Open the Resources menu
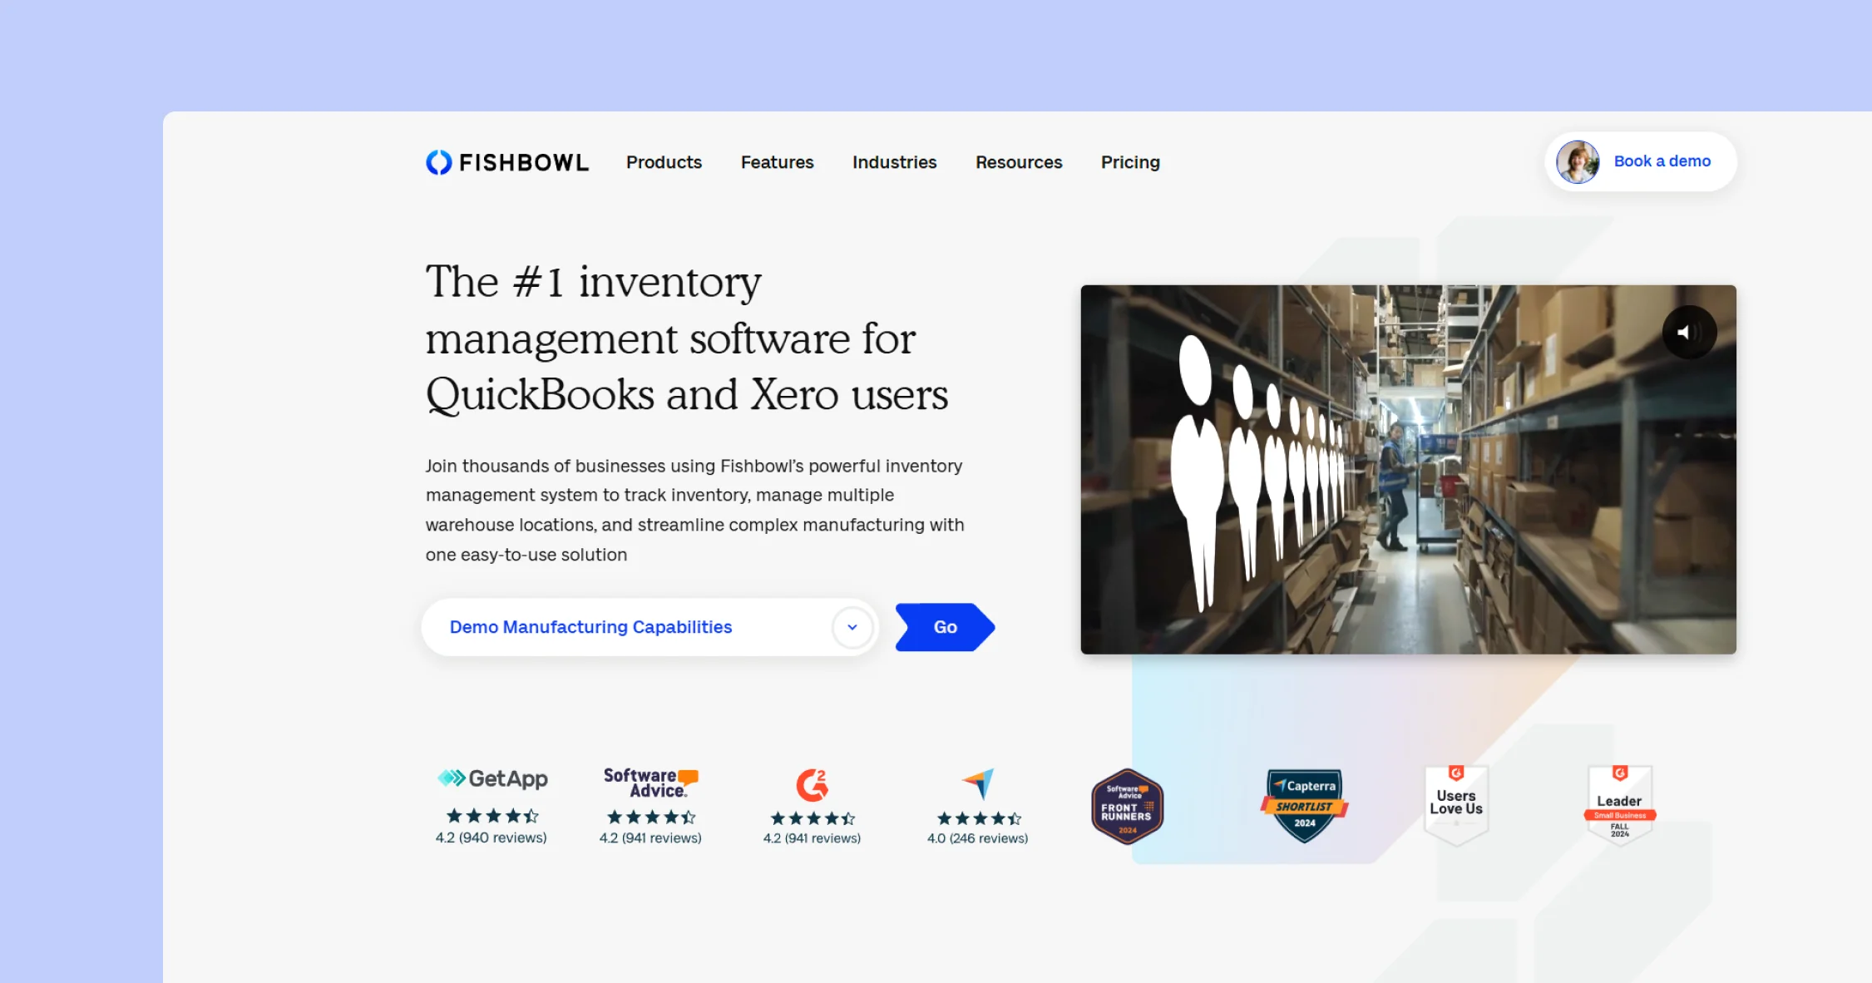This screenshot has height=983, width=1872. (x=1019, y=162)
